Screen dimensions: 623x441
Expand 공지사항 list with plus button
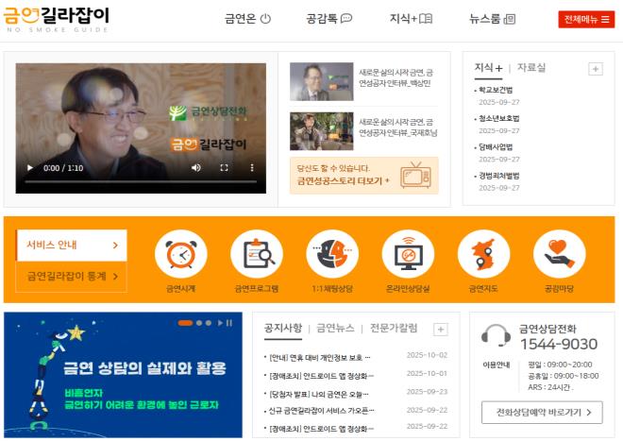(x=440, y=329)
